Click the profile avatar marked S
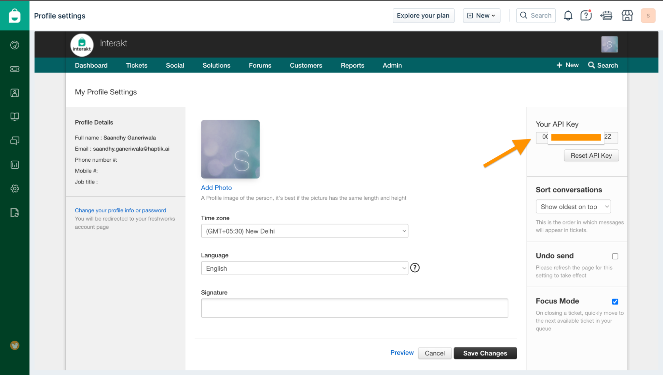This screenshot has height=375, width=663. pyautogui.click(x=648, y=15)
